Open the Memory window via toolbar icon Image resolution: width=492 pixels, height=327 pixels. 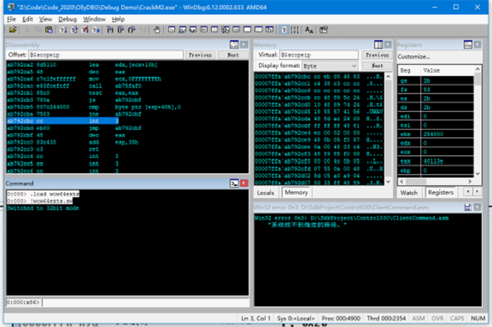214,30
